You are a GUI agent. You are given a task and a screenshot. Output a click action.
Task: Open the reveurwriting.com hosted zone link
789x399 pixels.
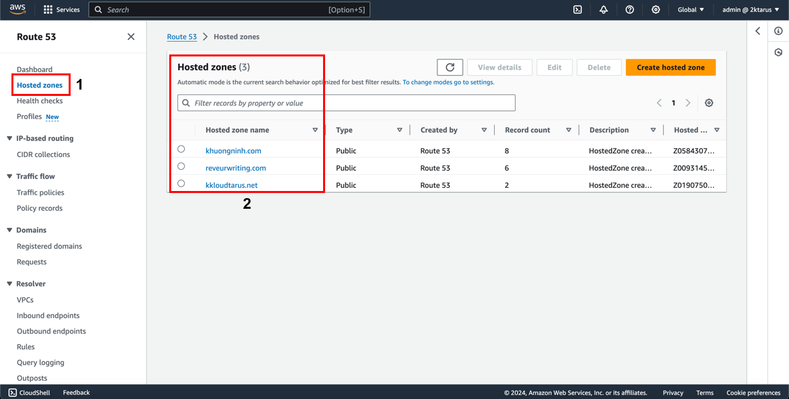236,168
